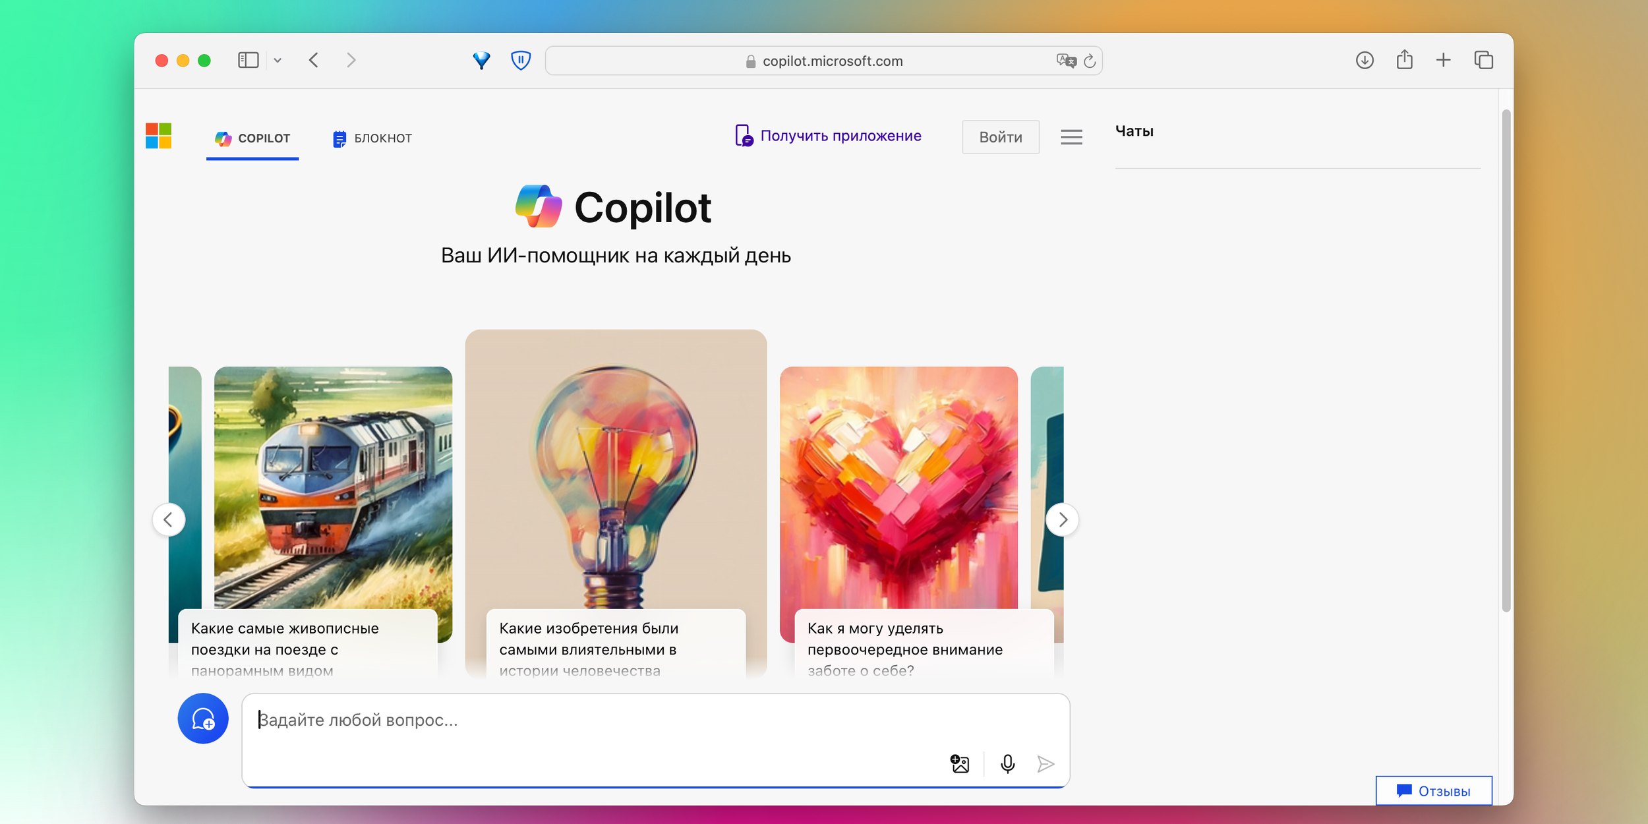The height and width of the screenshot is (824, 1648).
Task: Click the copilot.microsoft.com address bar
Action: tap(824, 61)
